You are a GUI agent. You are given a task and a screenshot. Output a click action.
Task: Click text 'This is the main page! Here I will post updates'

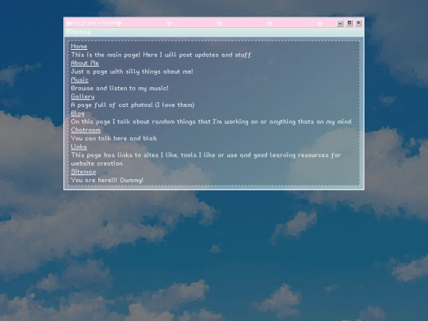click(145, 55)
